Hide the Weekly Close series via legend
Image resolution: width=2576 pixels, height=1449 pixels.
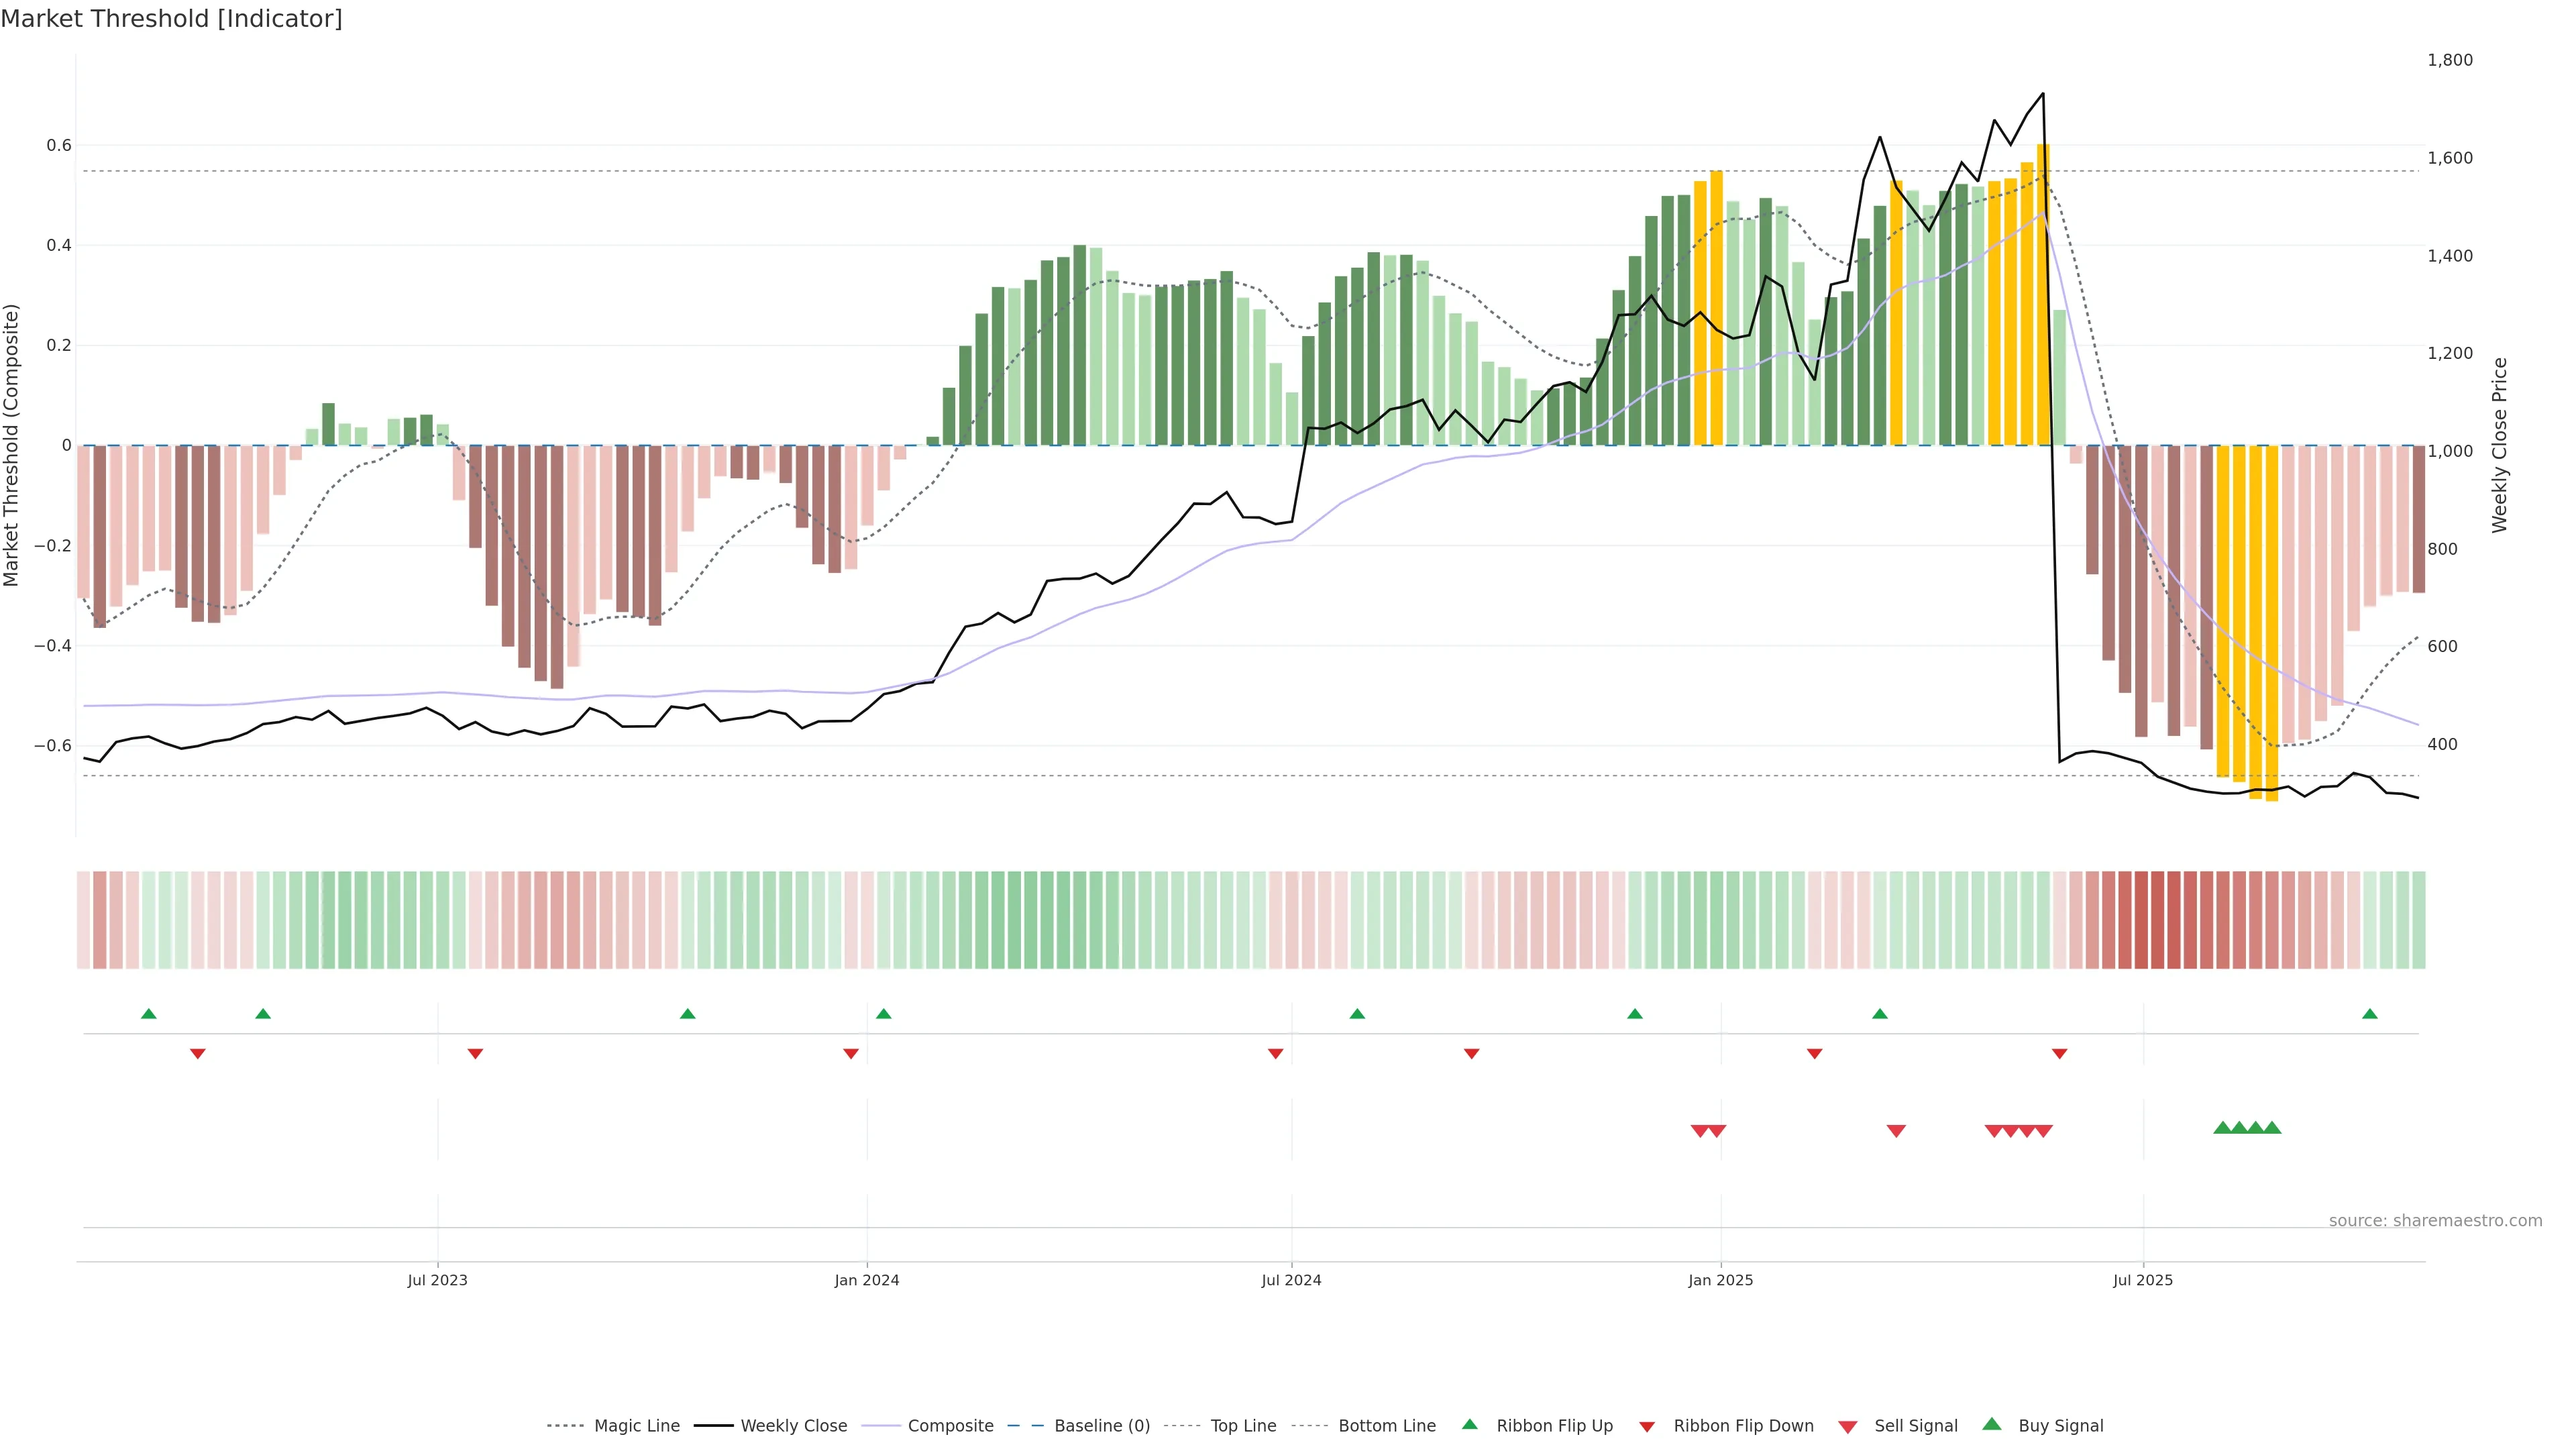(793, 1426)
